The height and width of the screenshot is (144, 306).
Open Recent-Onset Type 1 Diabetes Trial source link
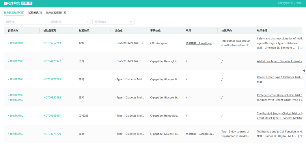tap(280, 79)
